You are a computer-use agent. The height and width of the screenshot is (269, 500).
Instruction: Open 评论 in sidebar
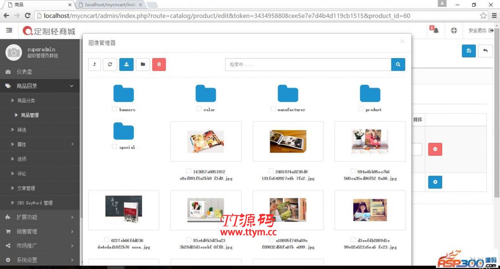(40, 173)
